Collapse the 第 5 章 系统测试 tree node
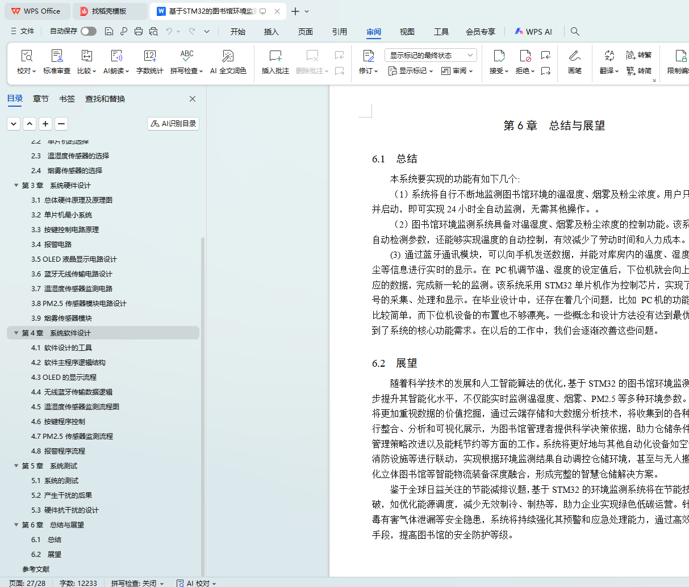The height and width of the screenshot is (587, 689). pyautogui.click(x=16, y=466)
